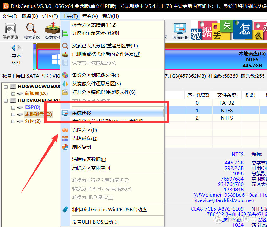
Task: Expand the 新加卷(D:) tree node
Action: (13, 94)
